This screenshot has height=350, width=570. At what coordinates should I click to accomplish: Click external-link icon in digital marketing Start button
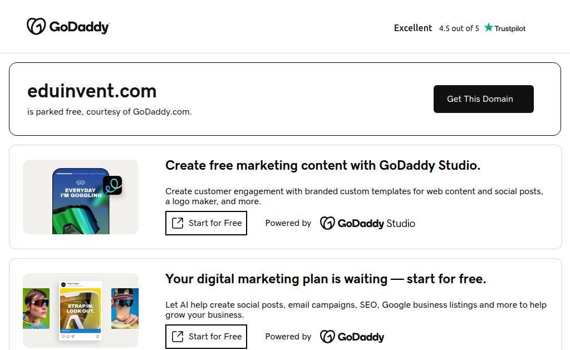(178, 337)
